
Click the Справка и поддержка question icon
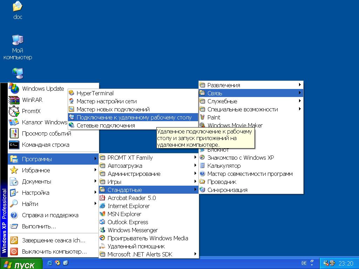point(14,215)
